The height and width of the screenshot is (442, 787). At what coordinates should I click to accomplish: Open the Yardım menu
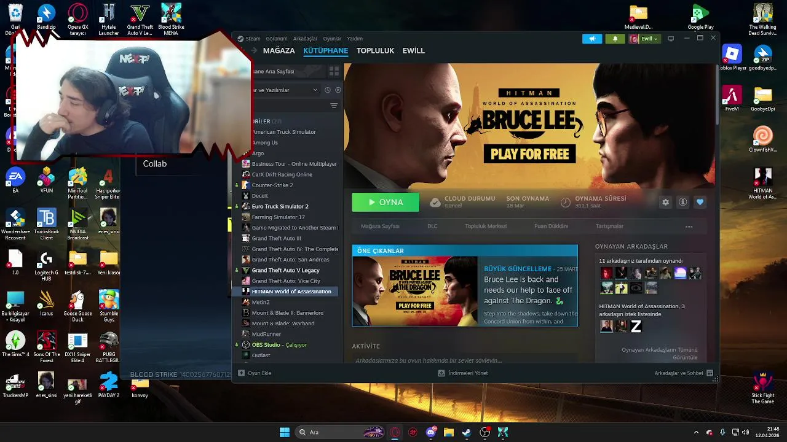pyautogui.click(x=355, y=39)
